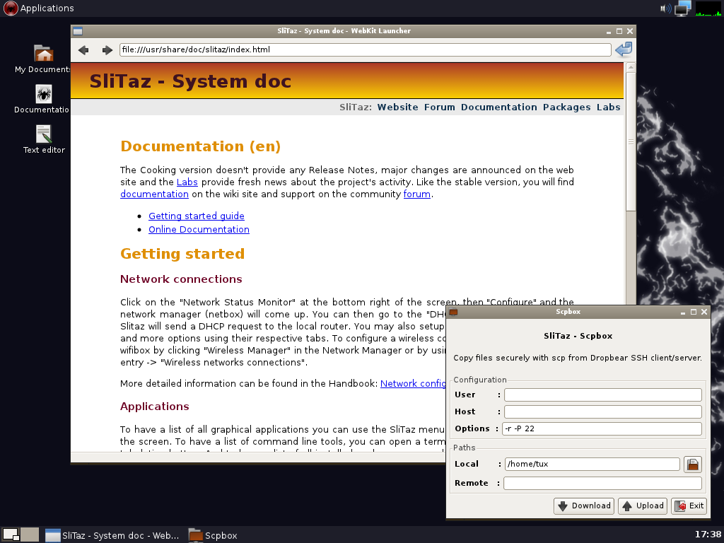Click the 'SliTaz - System doc' page title
Screen dimensions: 724x543
pos(190,81)
